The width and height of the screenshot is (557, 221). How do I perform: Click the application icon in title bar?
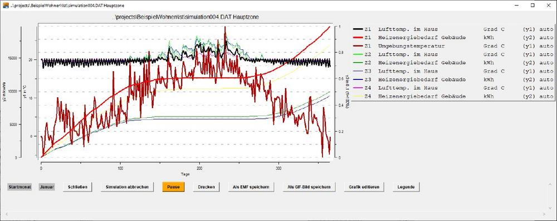pos(6,6)
